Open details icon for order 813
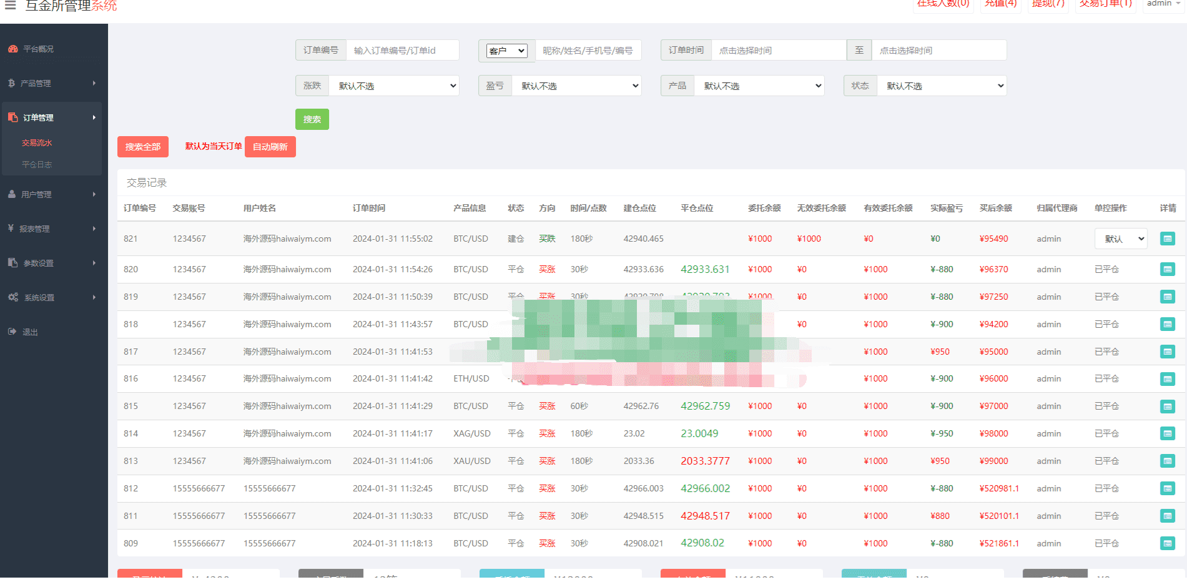 pyautogui.click(x=1167, y=461)
